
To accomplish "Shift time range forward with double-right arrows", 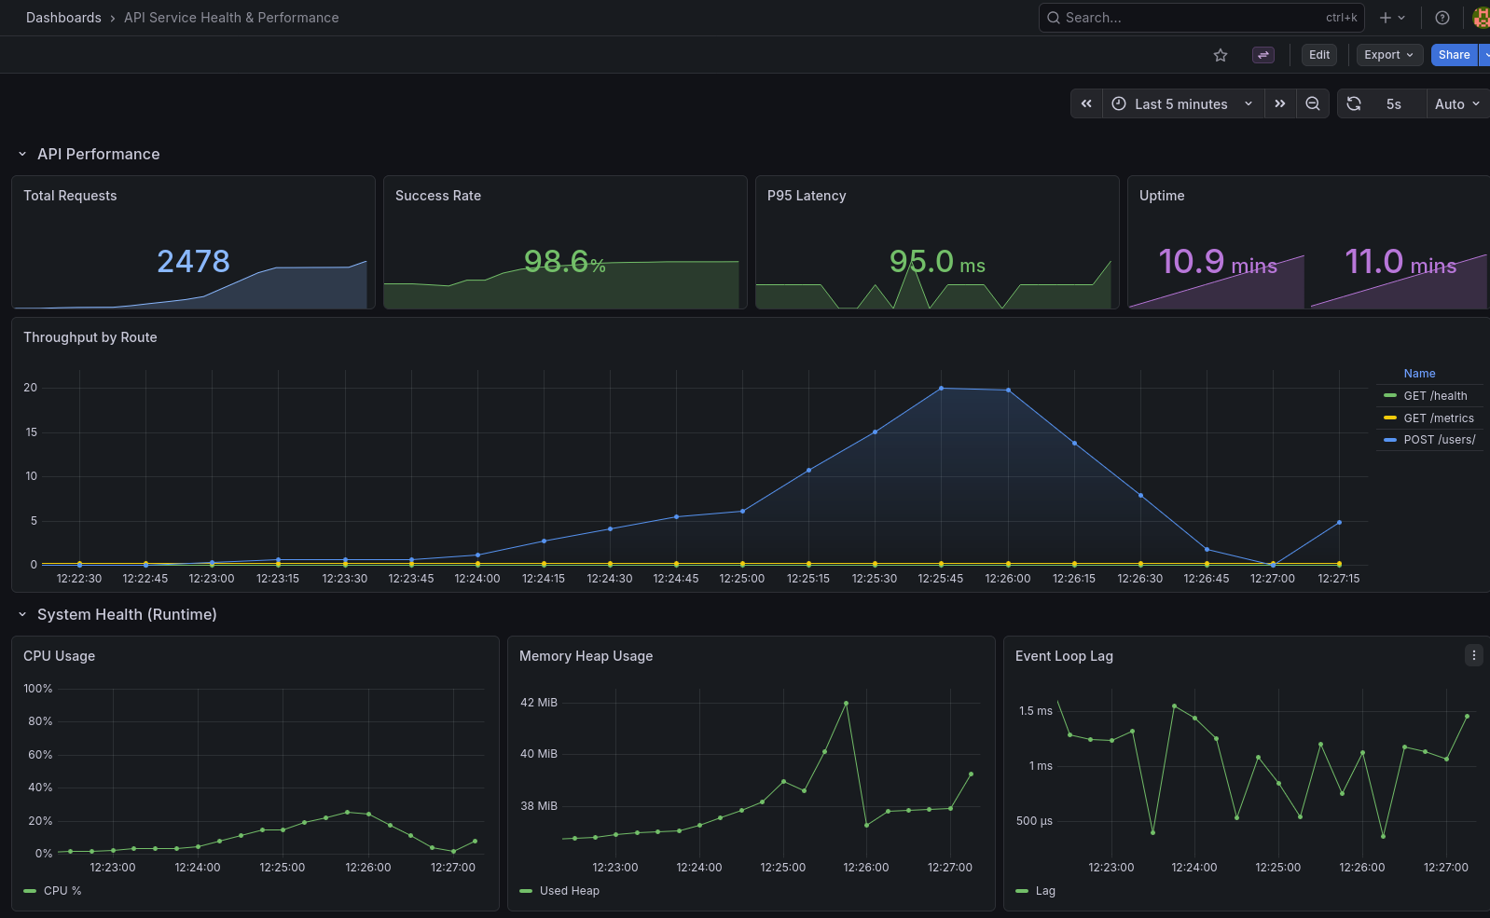I will (x=1280, y=103).
